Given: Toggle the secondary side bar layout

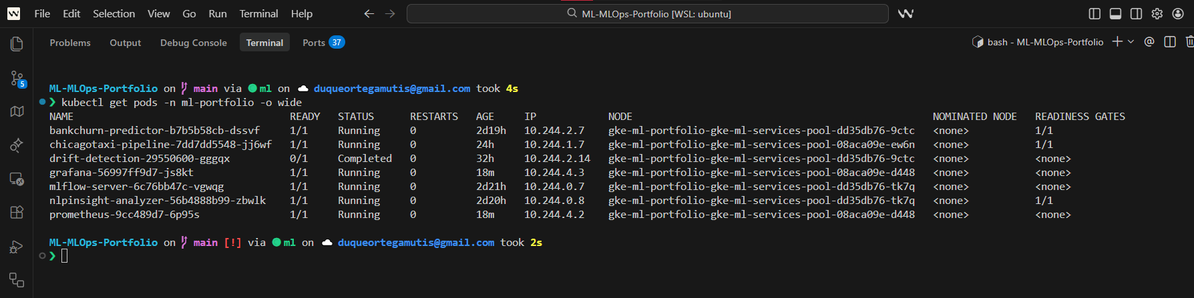Looking at the screenshot, I should pyautogui.click(x=1136, y=14).
